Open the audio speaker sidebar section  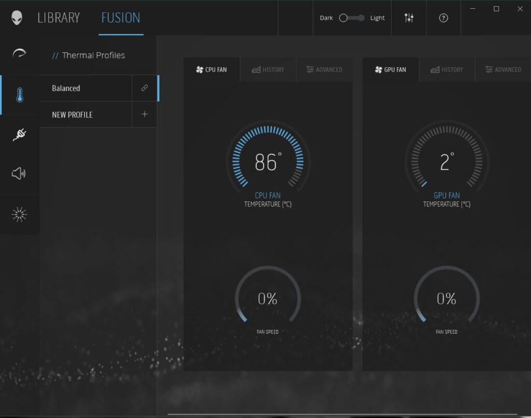pyautogui.click(x=19, y=174)
